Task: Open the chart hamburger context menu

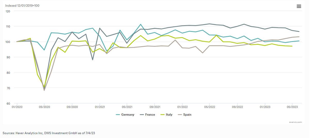Action: coord(299,6)
